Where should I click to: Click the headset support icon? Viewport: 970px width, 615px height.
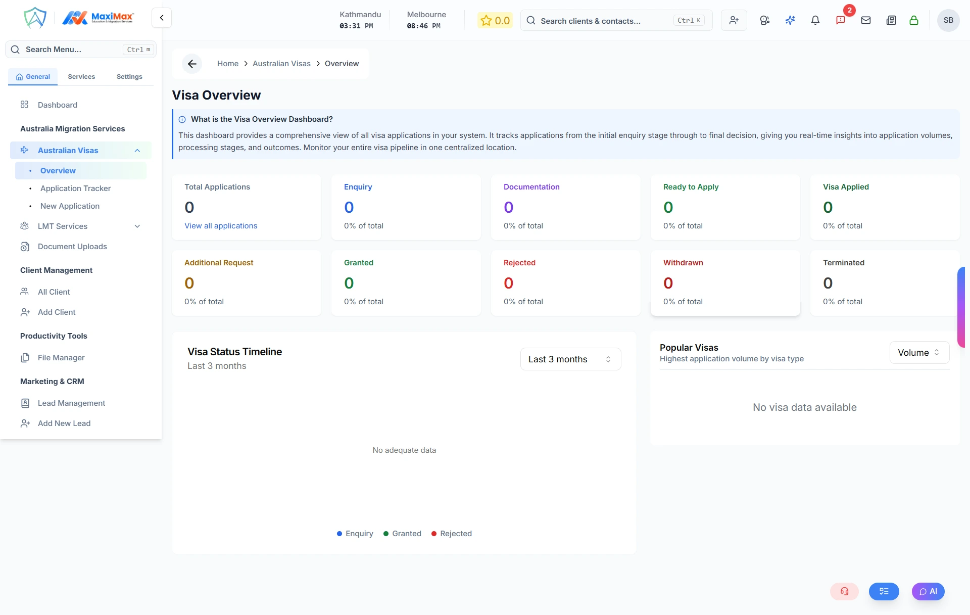[844, 591]
